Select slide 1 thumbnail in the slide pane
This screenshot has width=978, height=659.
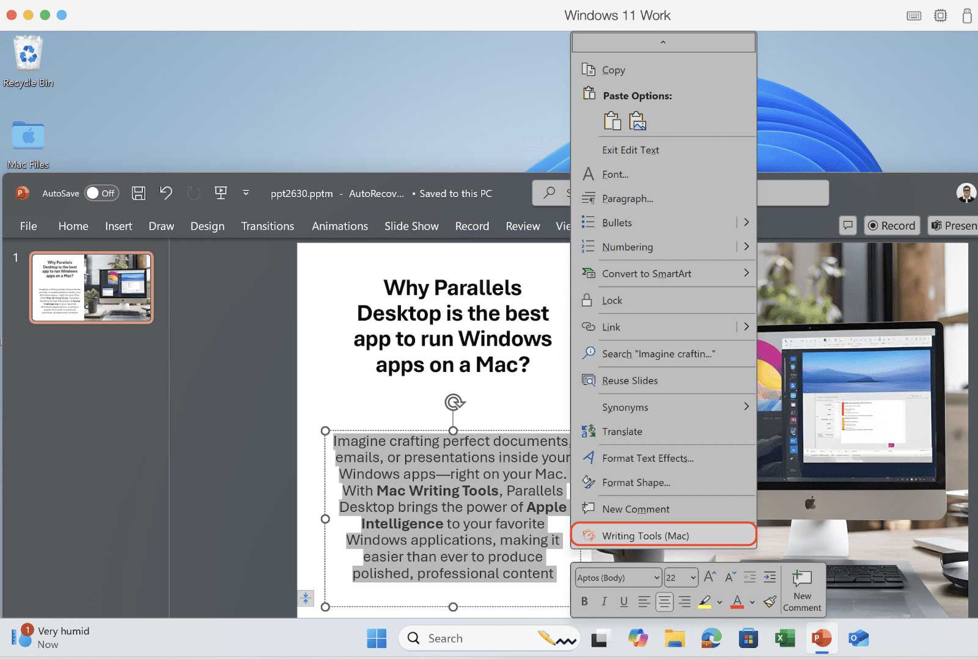coord(92,287)
